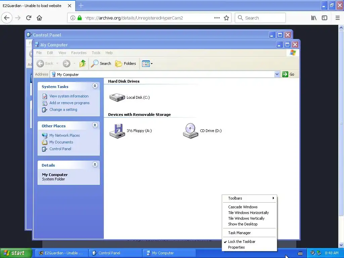Screen dimensions: 344x258
Task: Click the grayed-out Back button in My Computer
Action: 45,63
